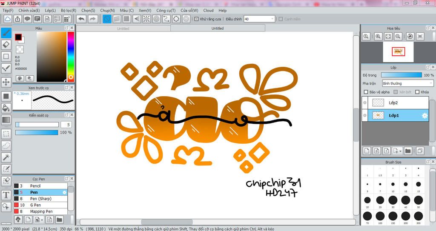This screenshot has width=436, height=231.
Task: Enable the Radial snap guide
Action: 146,19
